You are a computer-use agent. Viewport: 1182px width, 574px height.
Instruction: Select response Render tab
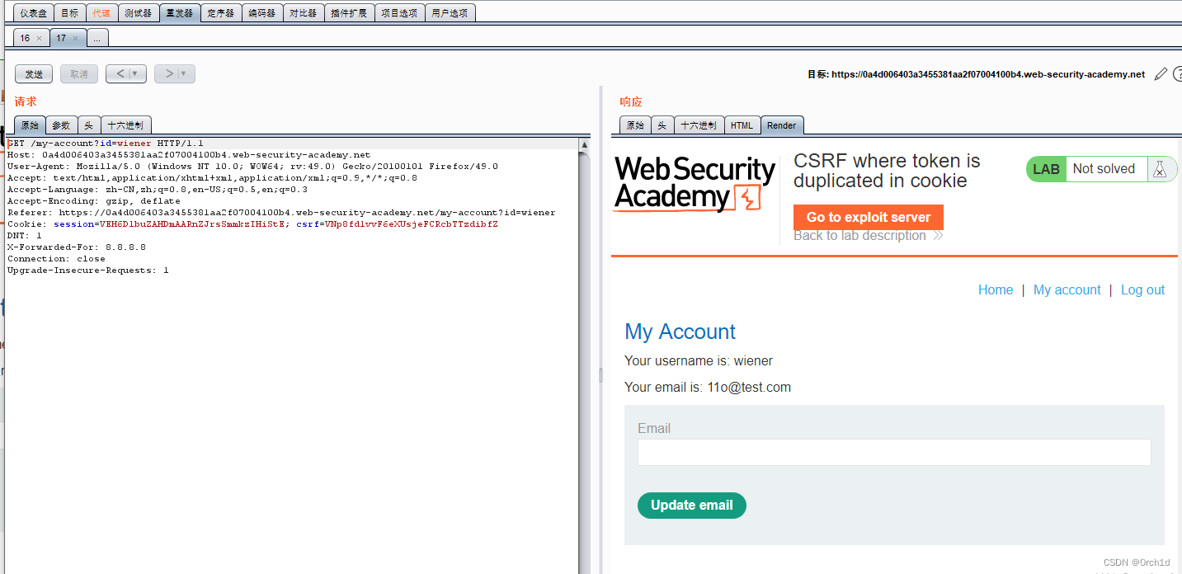(x=782, y=125)
